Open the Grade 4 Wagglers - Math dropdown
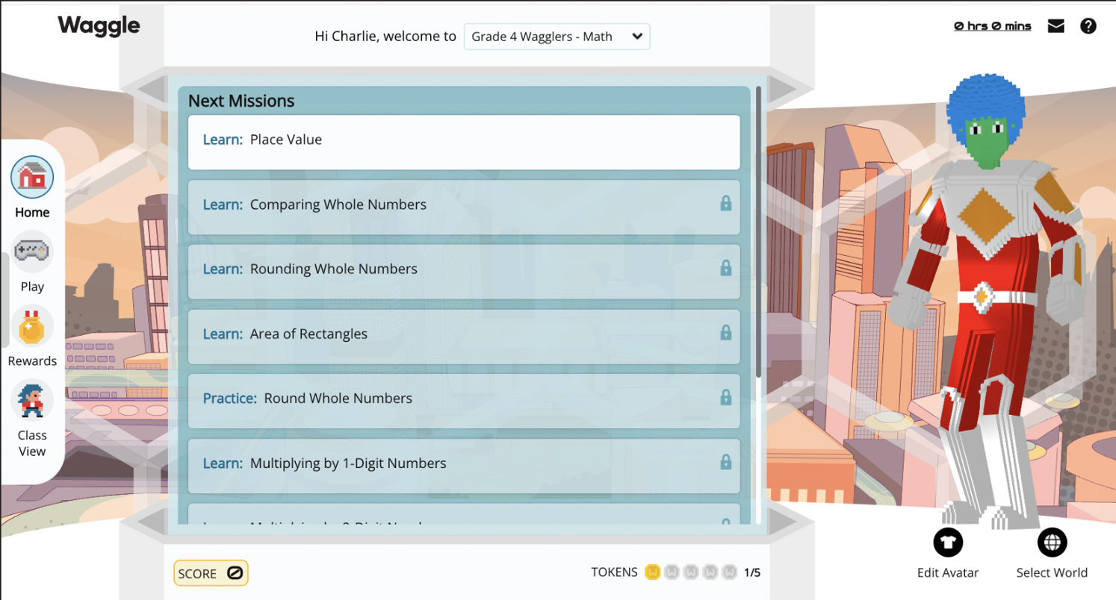Viewport: 1116px width, 600px height. coord(557,36)
